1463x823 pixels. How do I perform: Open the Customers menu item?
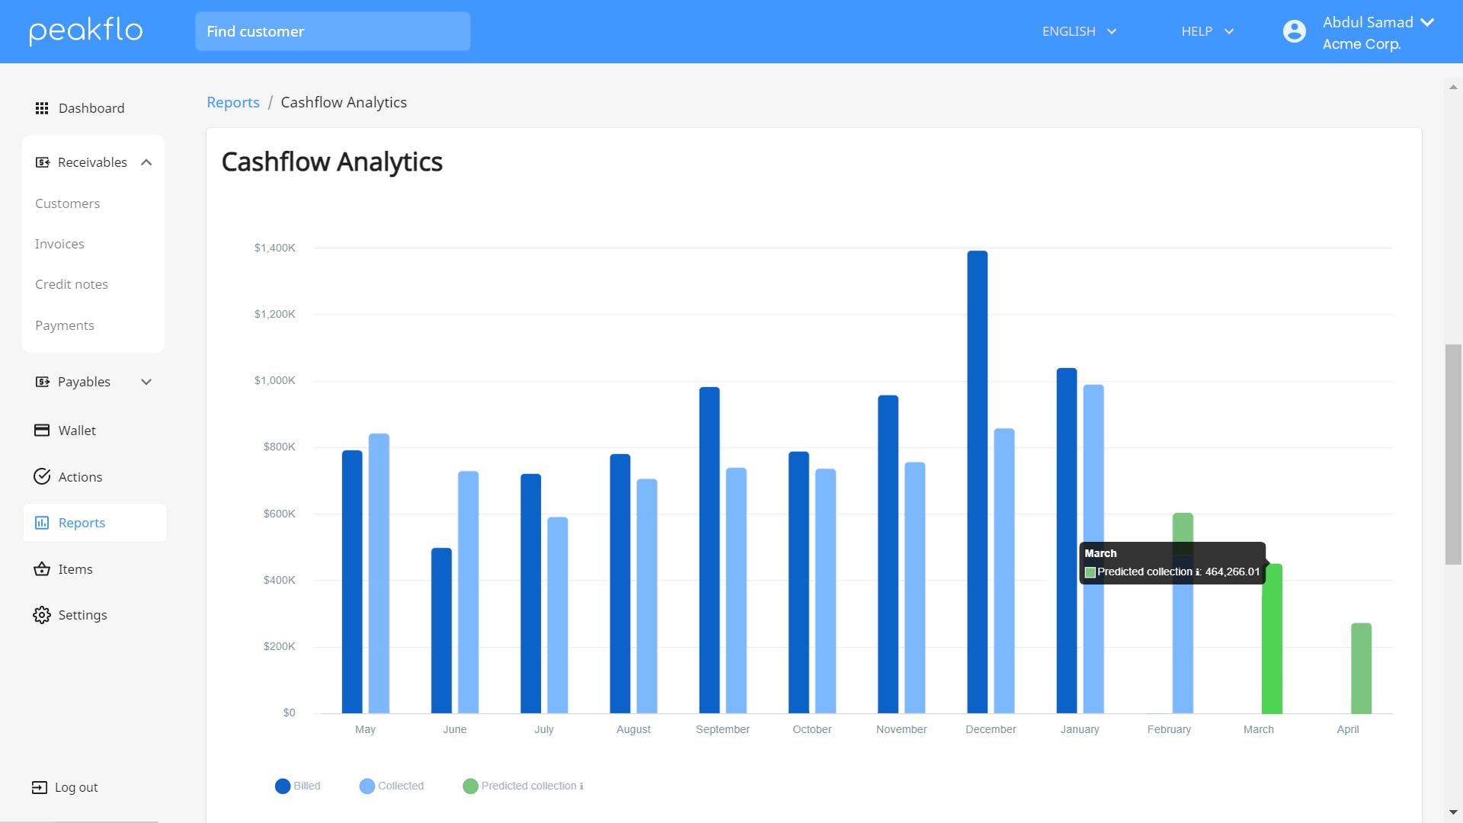coord(67,203)
